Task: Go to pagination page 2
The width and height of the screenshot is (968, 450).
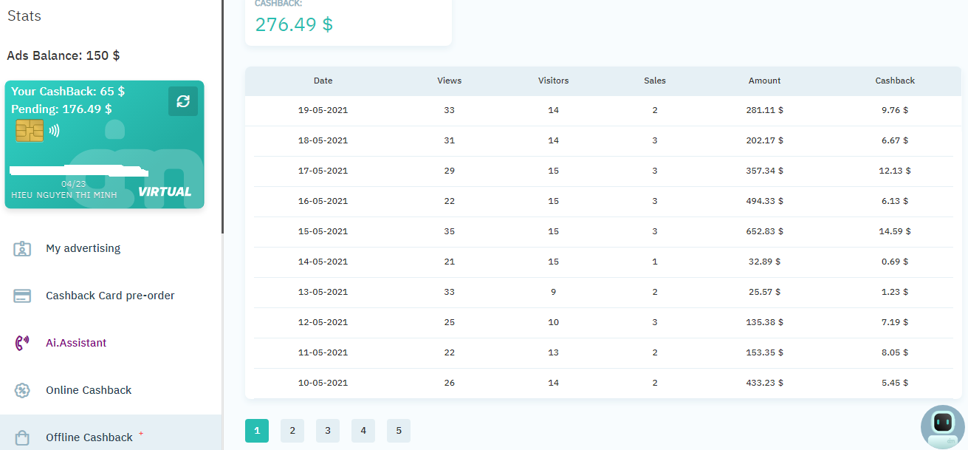Action: pos(292,431)
